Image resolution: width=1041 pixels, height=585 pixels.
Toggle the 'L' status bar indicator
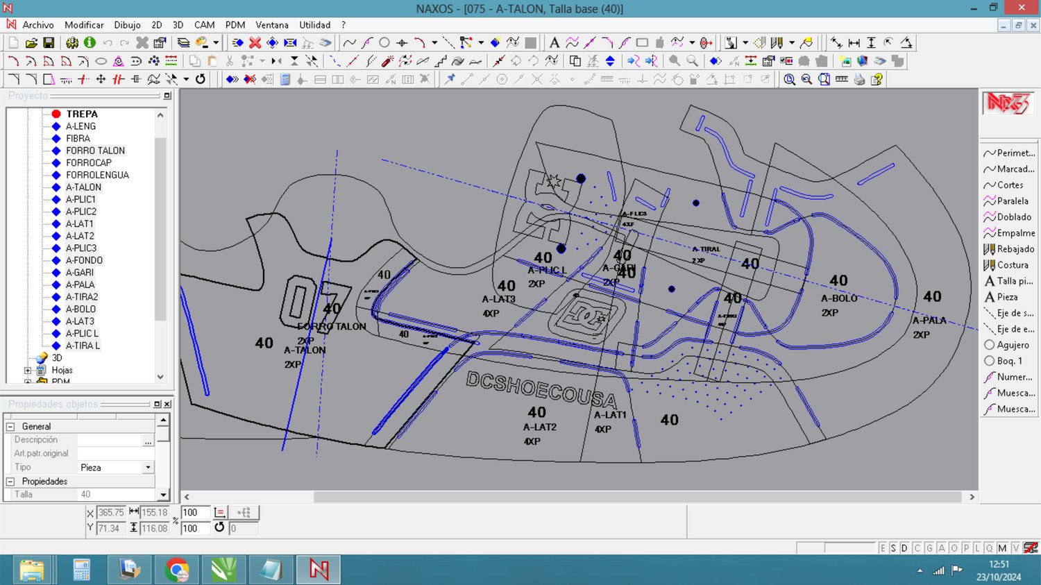pos(977,548)
